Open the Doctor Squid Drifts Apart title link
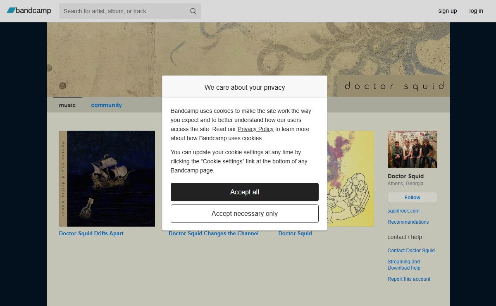This screenshot has width=496, height=306. (x=91, y=233)
